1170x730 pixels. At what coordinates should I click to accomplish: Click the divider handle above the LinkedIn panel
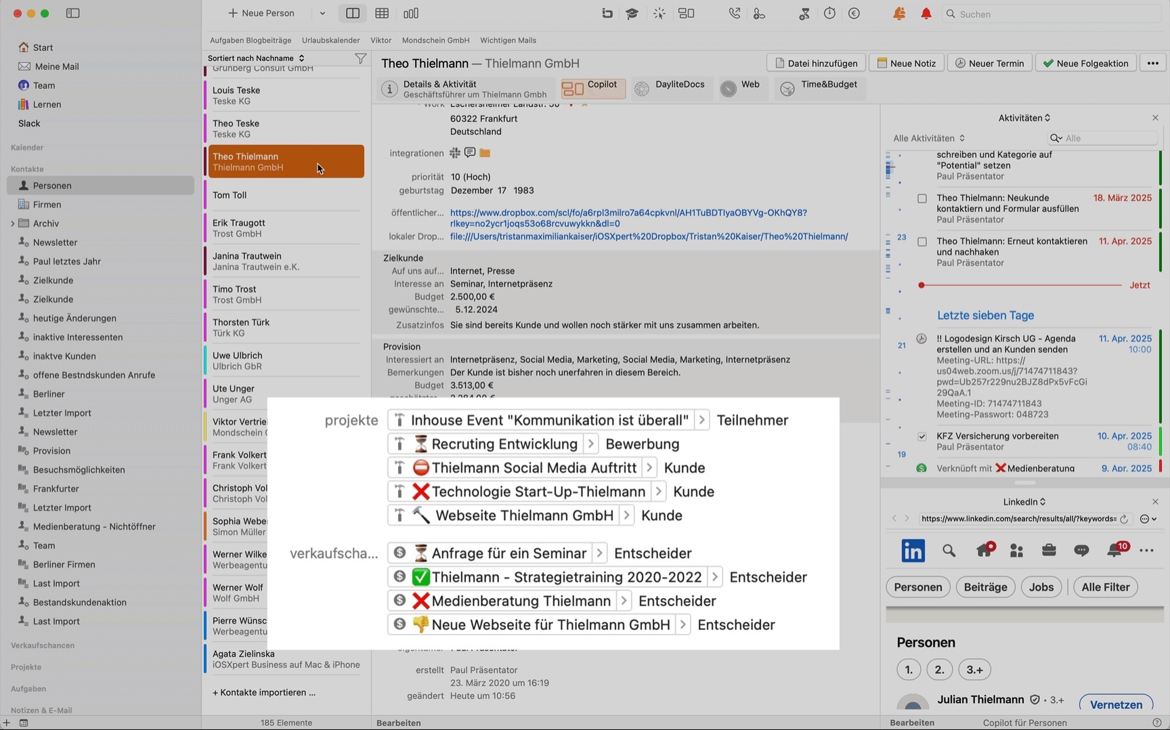click(1025, 483)
